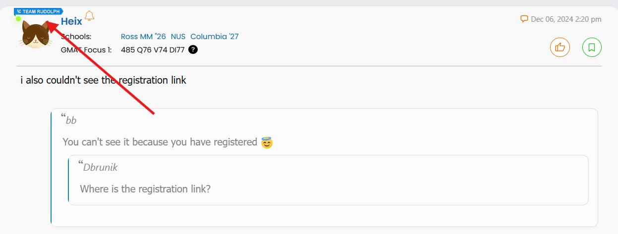Follow the Columbia '27 school link
This screenshot has width=618, height=234.
[x=215, y=37]
